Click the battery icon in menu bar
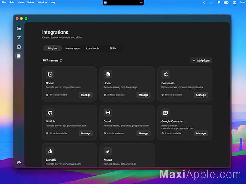The width and height of the screenshot is (246, 184). (x=226, y=2)
